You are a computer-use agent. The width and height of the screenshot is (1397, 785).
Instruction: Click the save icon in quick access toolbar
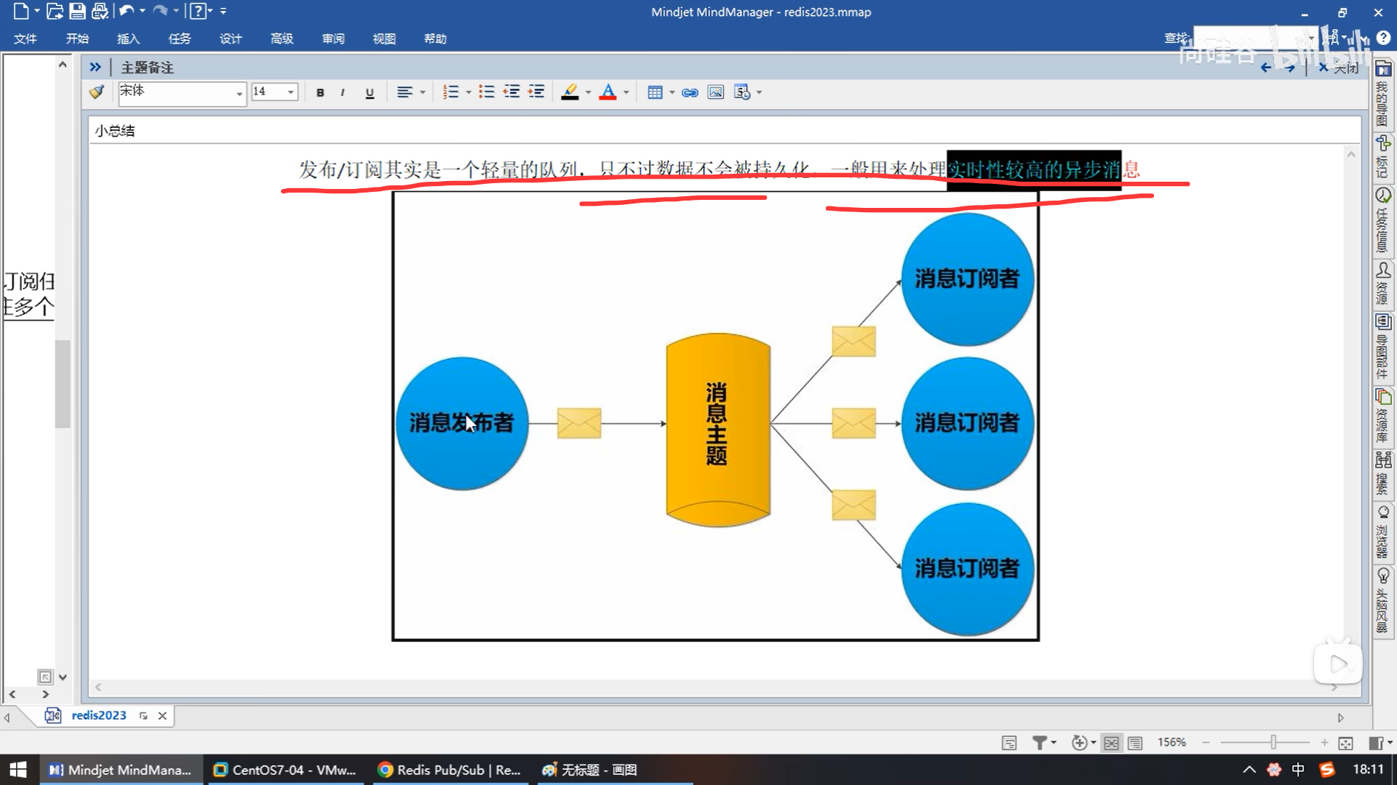tap(77, 12)
